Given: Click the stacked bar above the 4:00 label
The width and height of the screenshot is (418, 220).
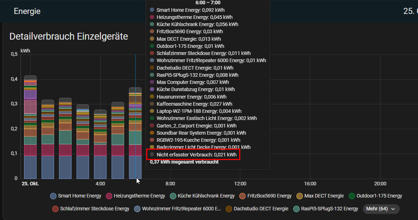Looking at the screenshot, I should click(x=100, y=150).
